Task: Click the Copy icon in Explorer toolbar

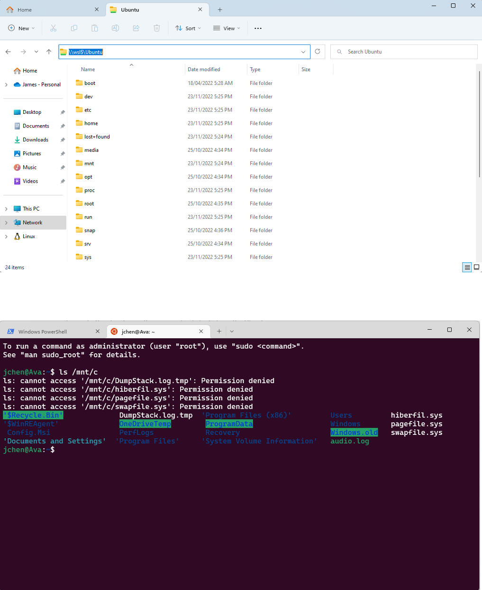Action: click(x=74, y=28)
